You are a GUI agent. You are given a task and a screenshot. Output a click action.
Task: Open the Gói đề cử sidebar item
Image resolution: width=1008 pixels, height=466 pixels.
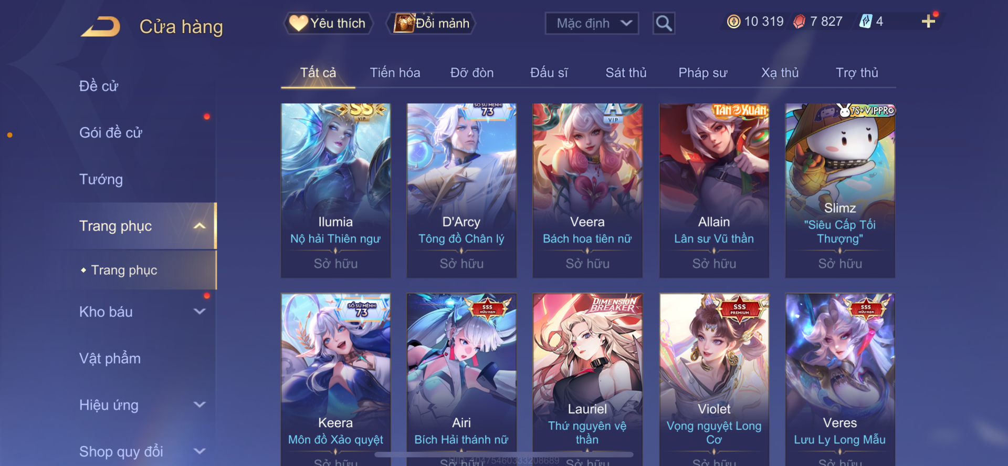click(111, 132)
